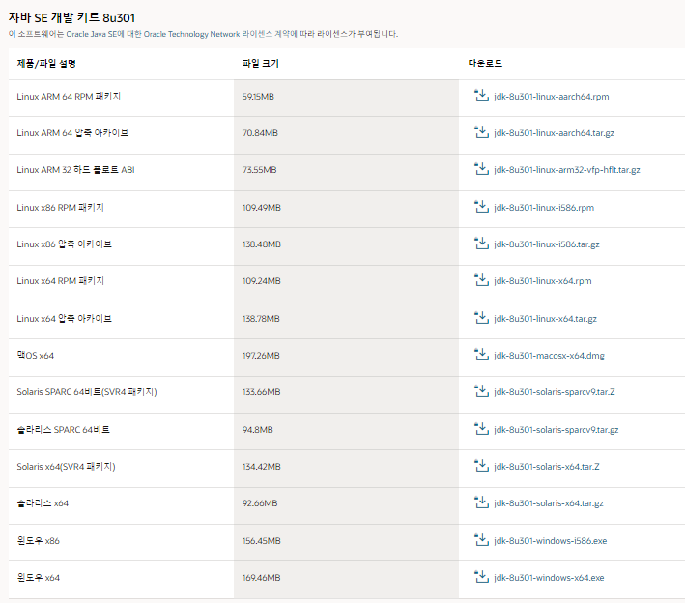Viewport: 685px width, 603px height.
Task: Click the 92.66MB file size value
Action: (260, 502)
